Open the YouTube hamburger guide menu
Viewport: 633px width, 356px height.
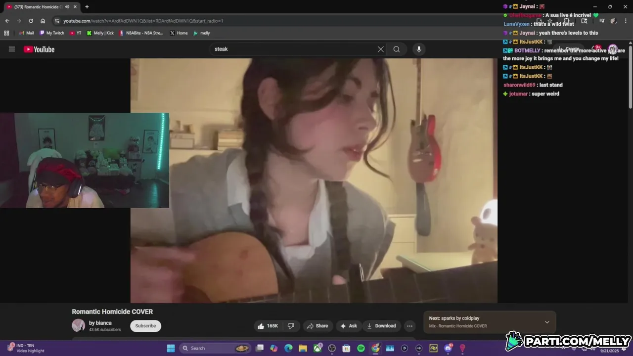[12, 49]
